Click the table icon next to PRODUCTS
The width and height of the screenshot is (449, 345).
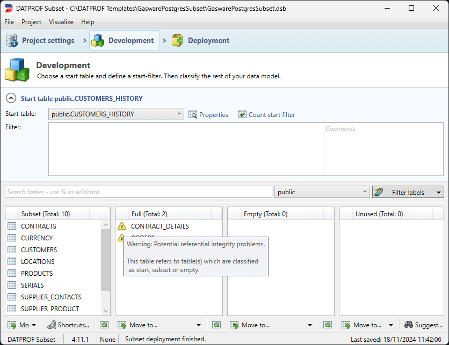click(12, 274)
